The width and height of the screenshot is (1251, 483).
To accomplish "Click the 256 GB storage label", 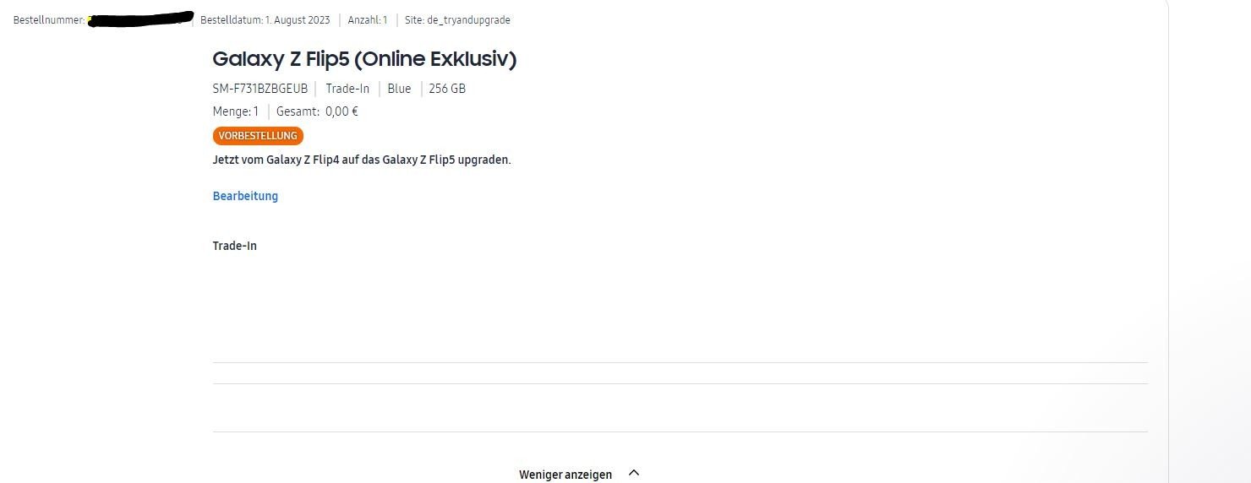I will pos(447,89).
